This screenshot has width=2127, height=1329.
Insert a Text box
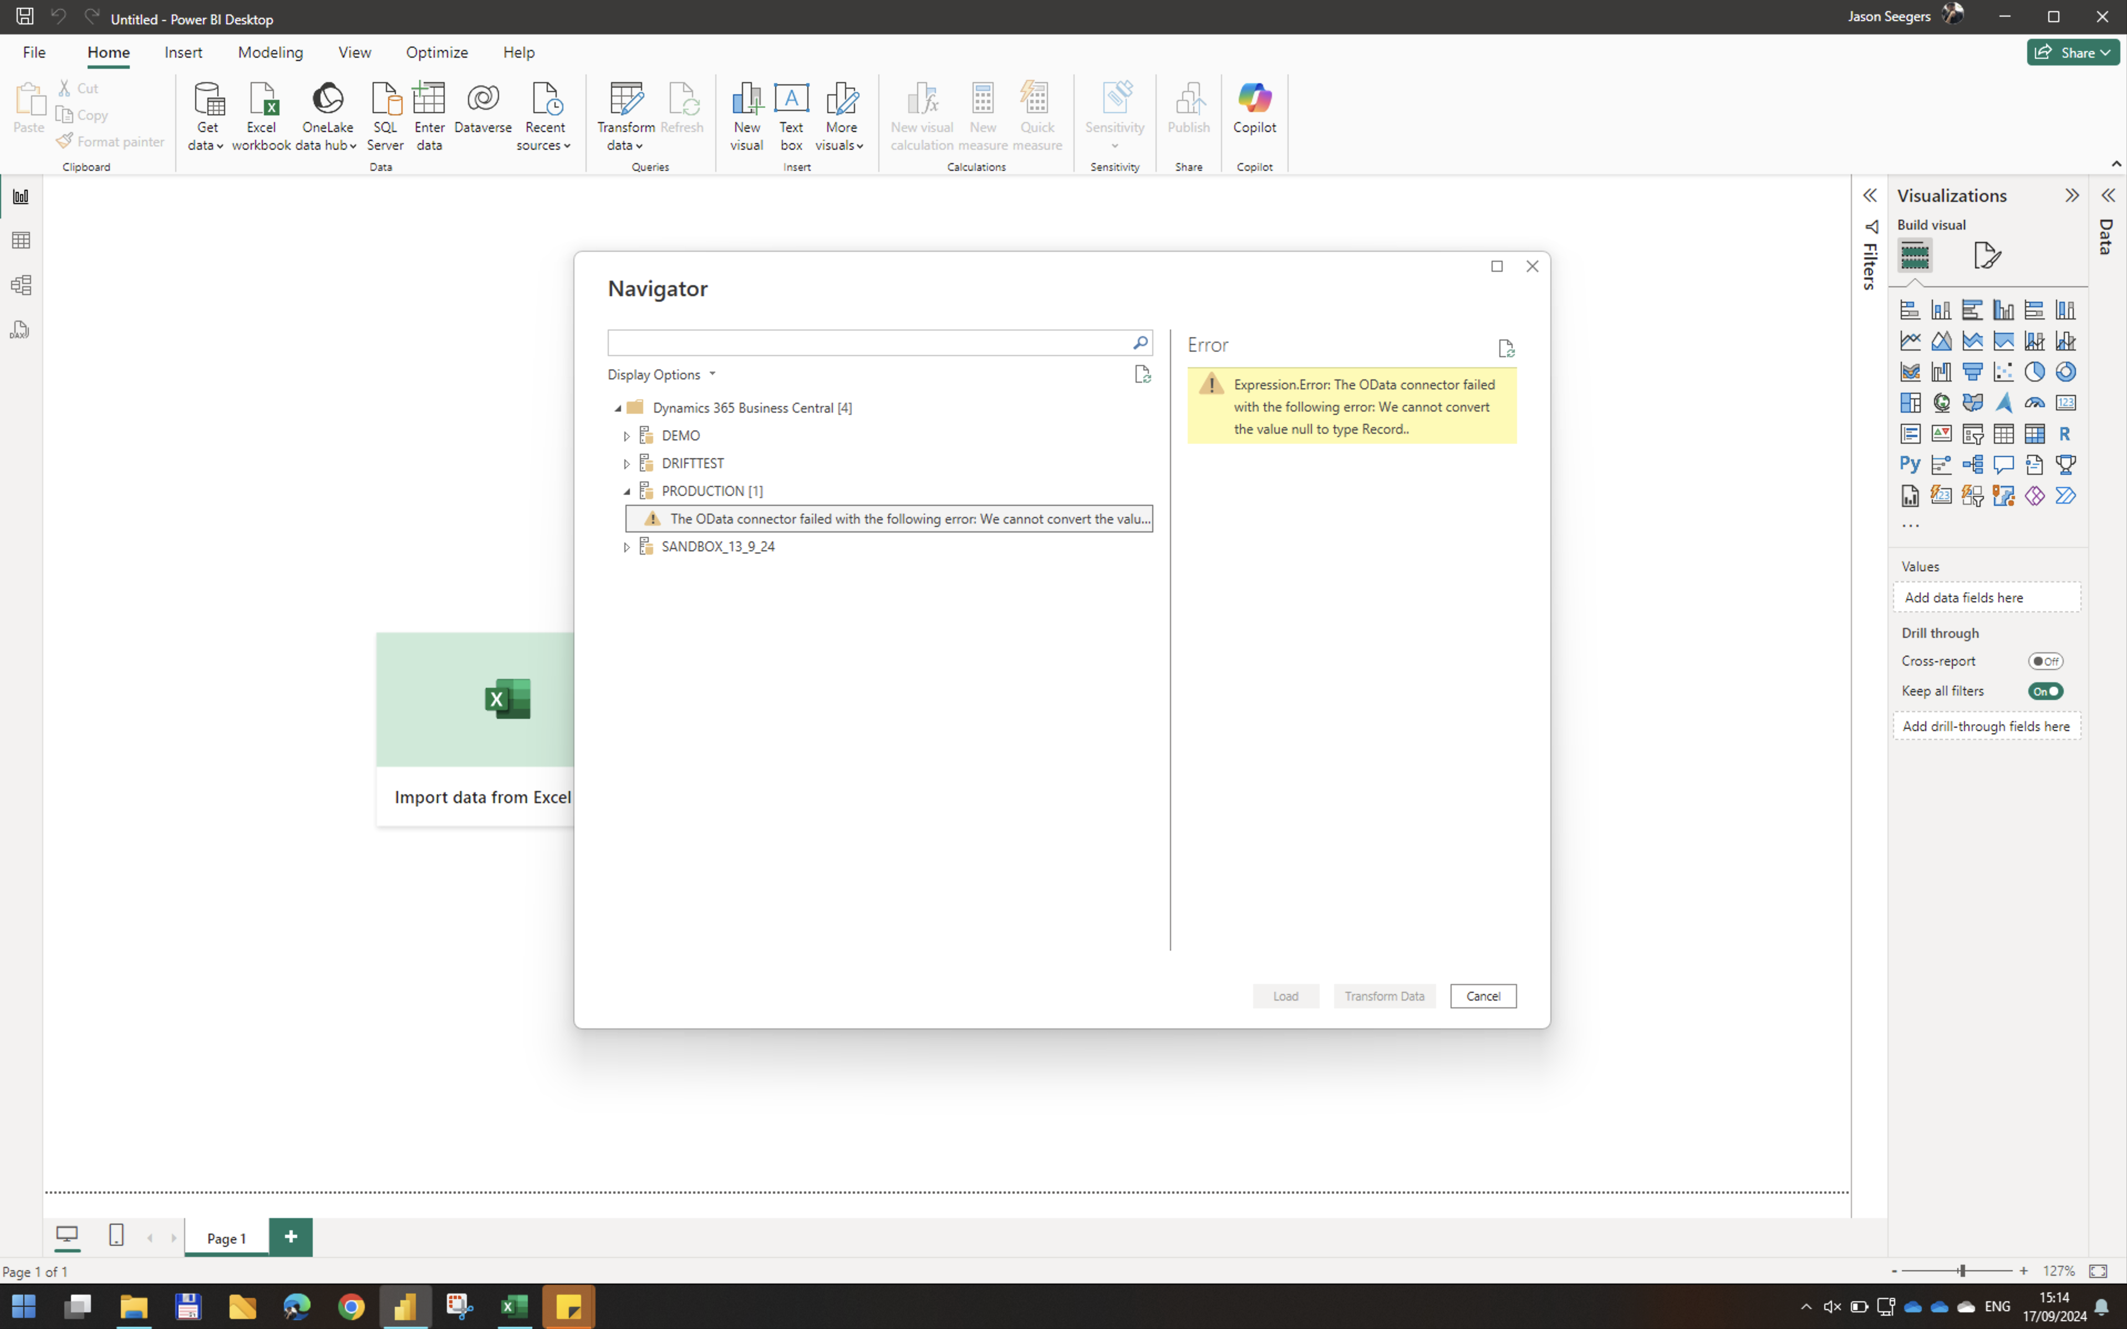[791, 117]
